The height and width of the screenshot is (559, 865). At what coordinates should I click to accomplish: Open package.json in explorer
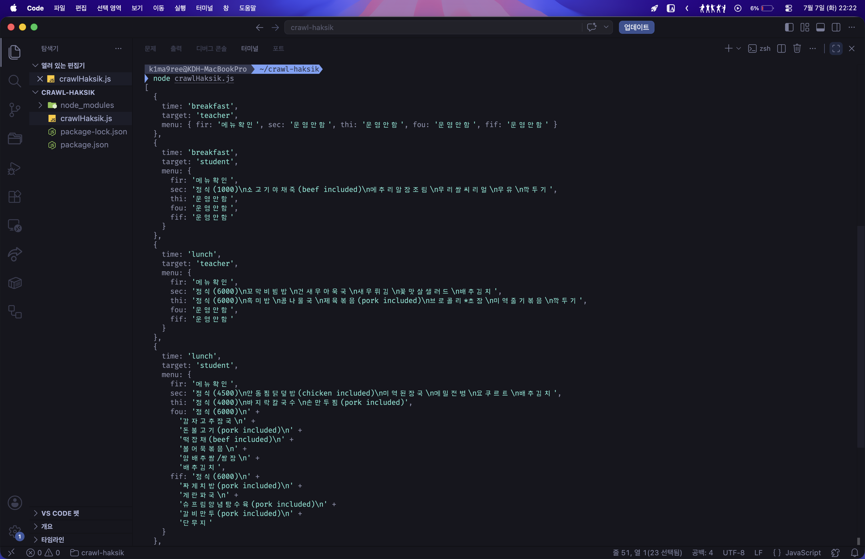pos(84,144)
